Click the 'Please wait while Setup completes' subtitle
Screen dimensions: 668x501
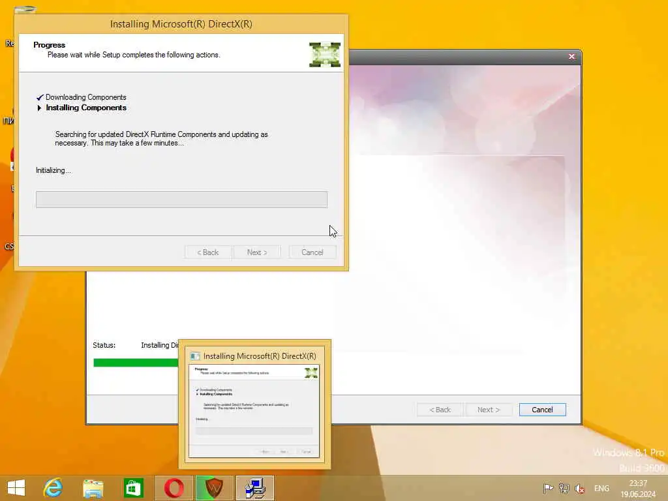click(134, 55)
